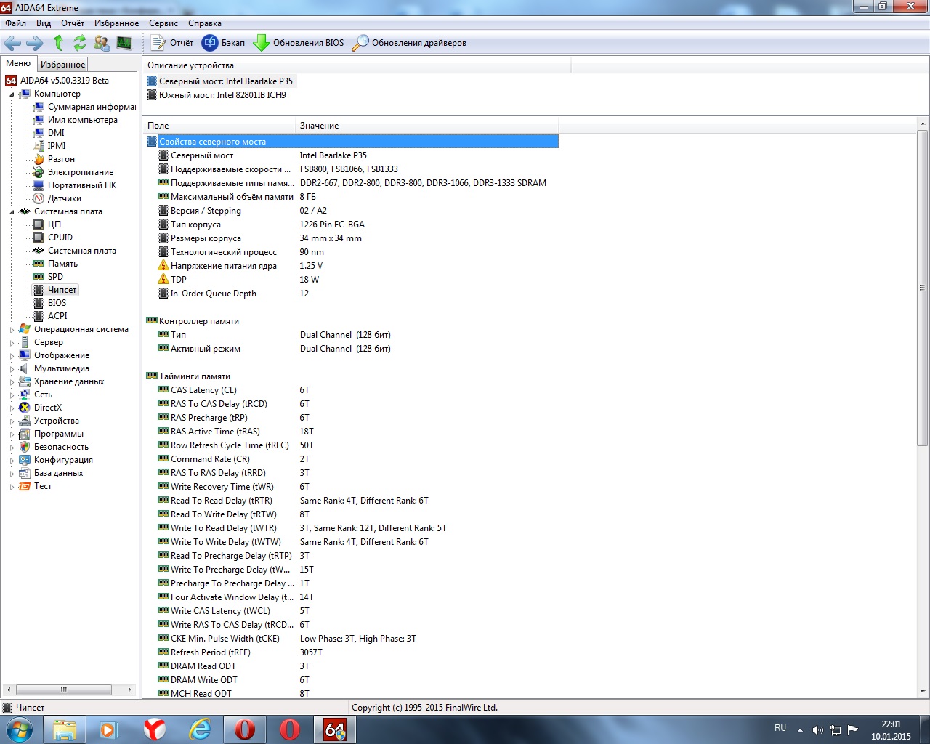Select SPD tree item
This screenshot has height=744, width=930.
[x=55, y=277]
